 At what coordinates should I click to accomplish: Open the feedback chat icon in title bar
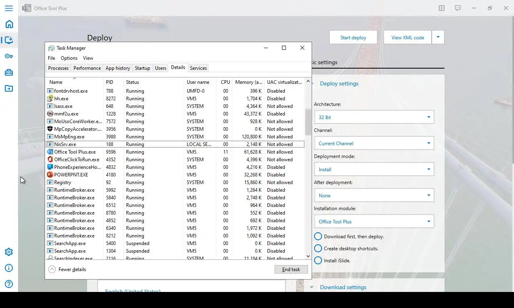[458, 8]
